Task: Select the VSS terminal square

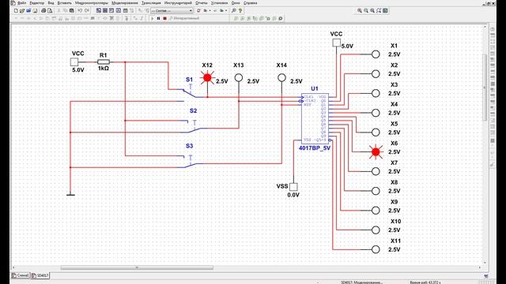Action: point(293,187)
